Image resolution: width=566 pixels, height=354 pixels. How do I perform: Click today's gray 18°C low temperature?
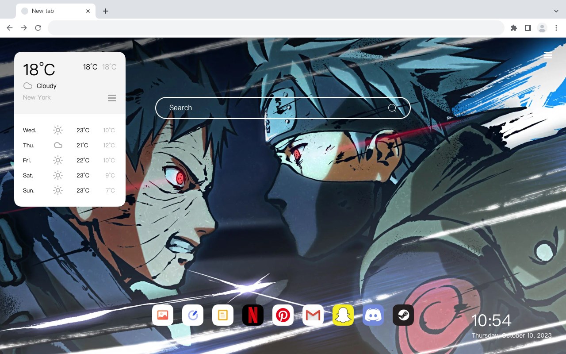pyautogui.click(x=109, y=67)
